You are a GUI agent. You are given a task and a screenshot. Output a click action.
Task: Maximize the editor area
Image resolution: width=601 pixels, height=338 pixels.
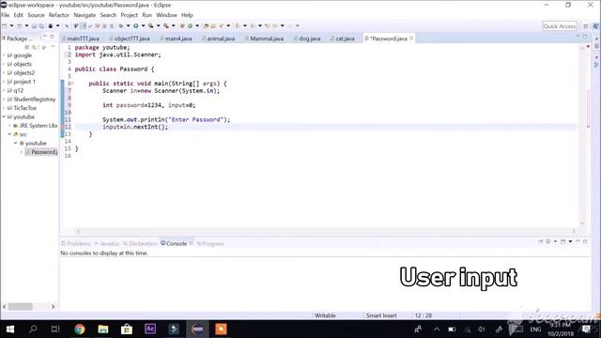click(x=585, y=37)
